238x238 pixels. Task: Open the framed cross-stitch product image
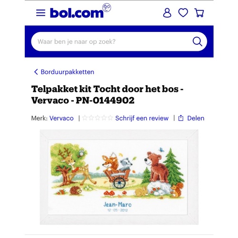pos(119,177)
